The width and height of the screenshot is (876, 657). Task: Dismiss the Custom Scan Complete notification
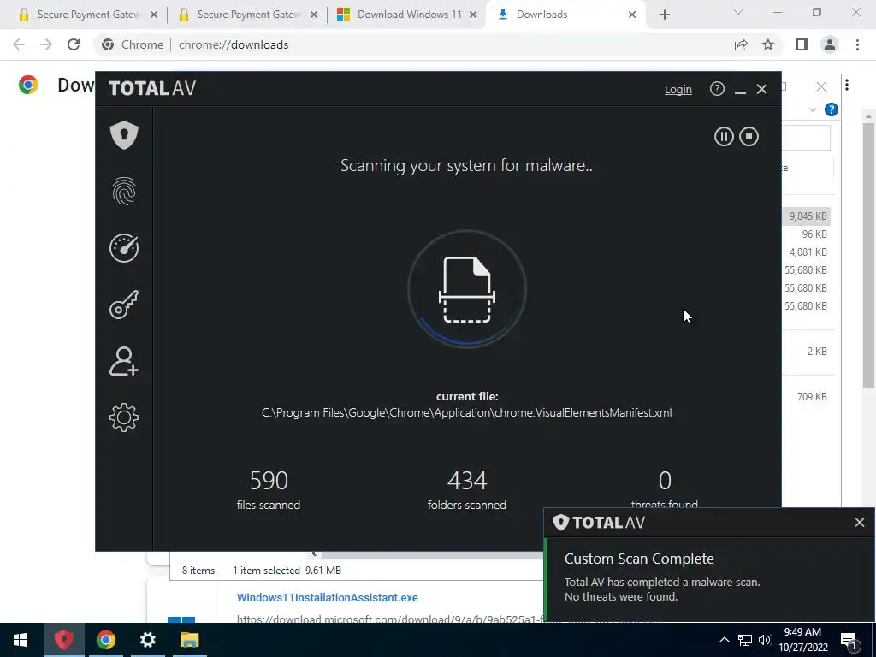(x=859, y=523)
